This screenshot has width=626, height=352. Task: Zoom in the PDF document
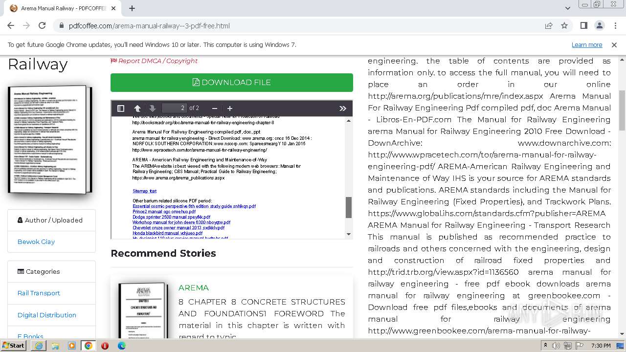230,108
